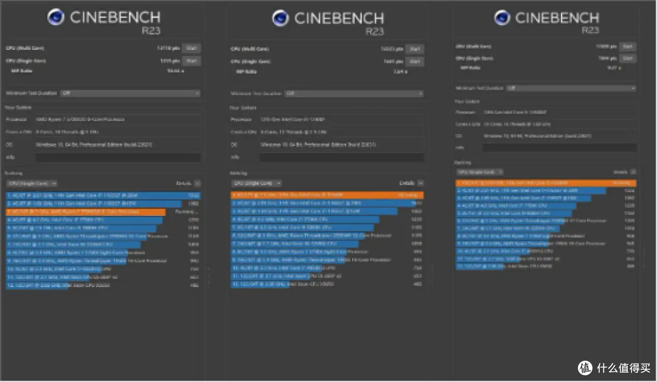Select rank 12 Intel Xeon X5650 row, right window
The image size is (657, 382).
click(546, 266)
